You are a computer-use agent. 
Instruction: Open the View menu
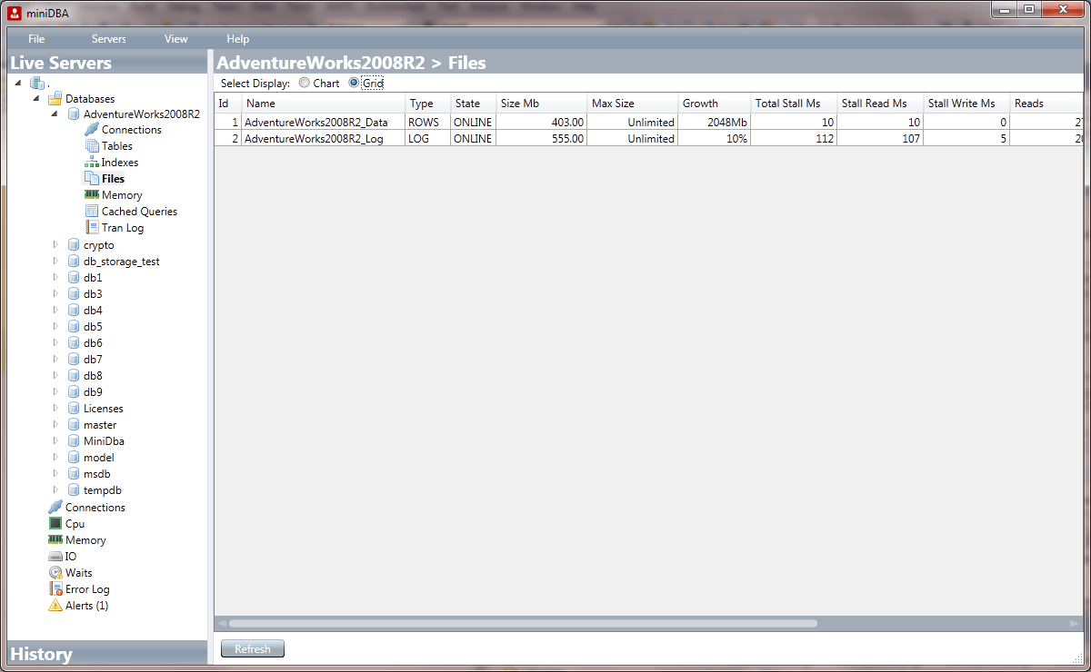coord(176,39)
